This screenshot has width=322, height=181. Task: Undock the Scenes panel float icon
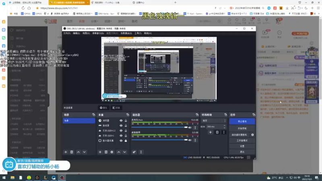pyautogui.click(x=94, y=115)
